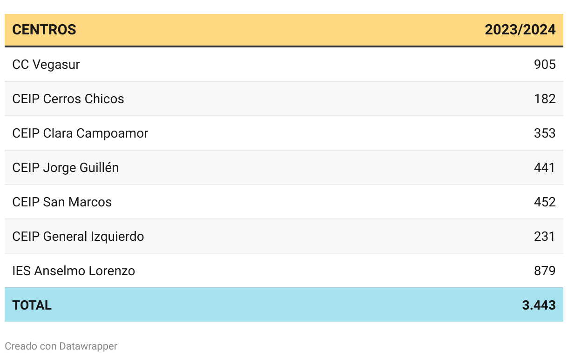Click the CEIP Clara Campoamor name cell
Viewport: 568px width, 357px height.
(80, 133)
